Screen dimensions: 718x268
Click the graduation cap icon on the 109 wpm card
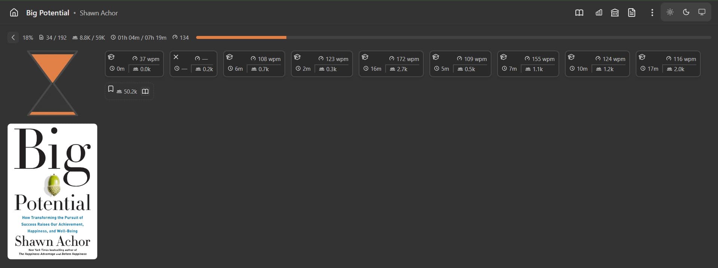pos(436,57)
